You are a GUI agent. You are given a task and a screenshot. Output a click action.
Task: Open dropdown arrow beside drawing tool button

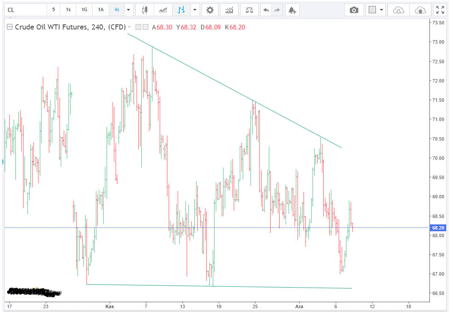click(x=195, y=9)
